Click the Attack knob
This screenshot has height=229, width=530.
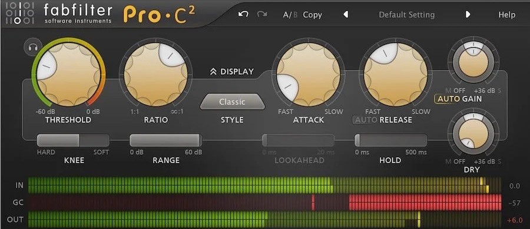click(x=308, y=75)
